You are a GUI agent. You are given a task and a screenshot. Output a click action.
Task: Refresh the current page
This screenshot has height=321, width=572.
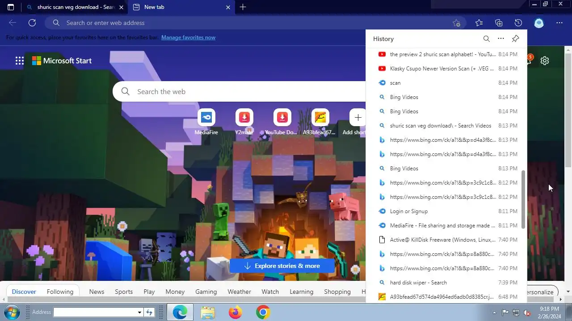32,23
